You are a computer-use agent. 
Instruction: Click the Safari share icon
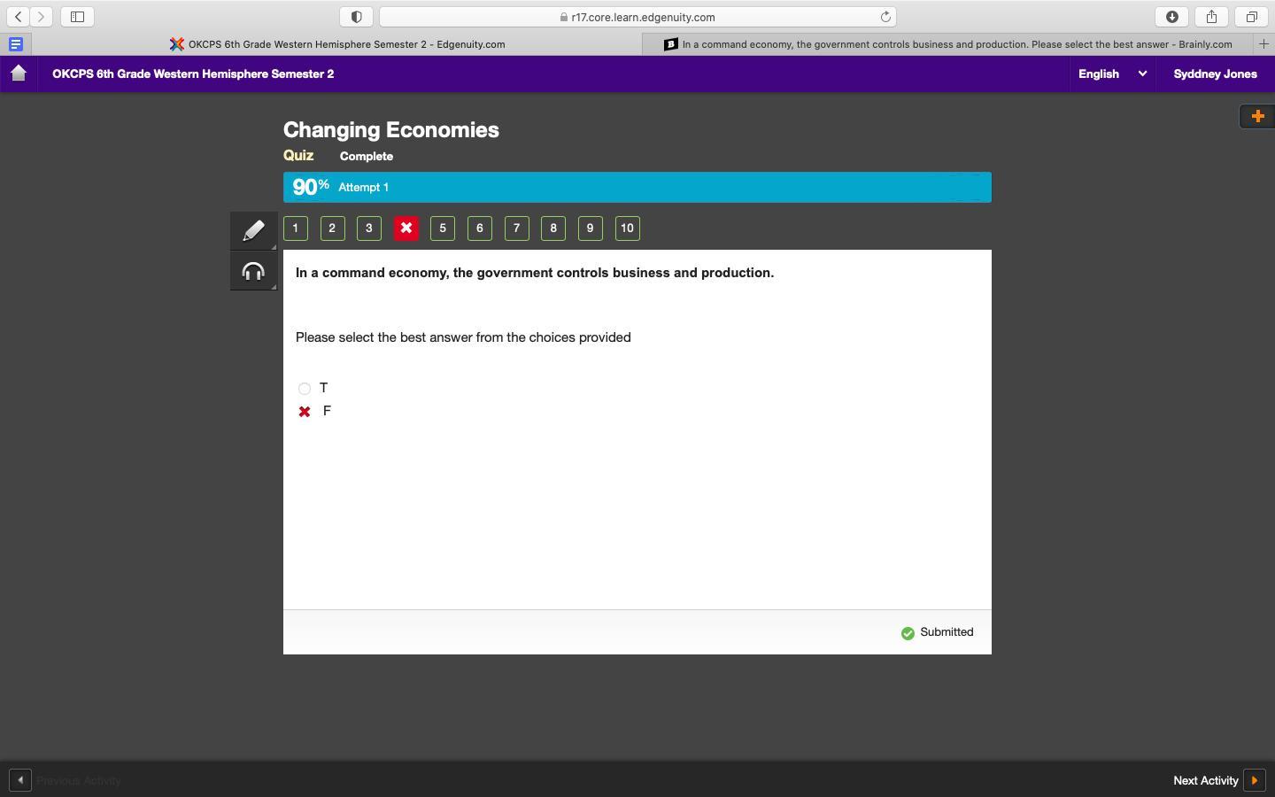coord(1211,17)
